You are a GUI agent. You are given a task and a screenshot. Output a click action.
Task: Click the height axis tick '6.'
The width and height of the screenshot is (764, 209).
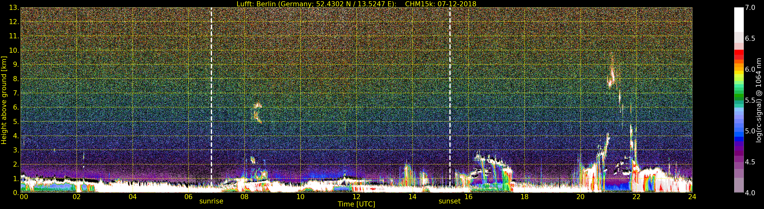tap(16, 107)
